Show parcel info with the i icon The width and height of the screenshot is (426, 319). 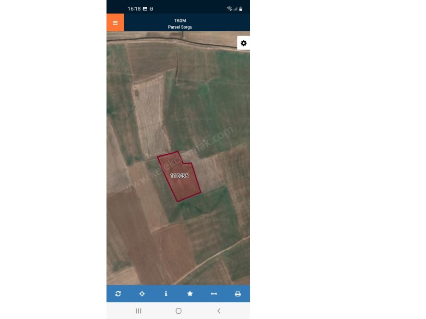[x=166, y=293]
